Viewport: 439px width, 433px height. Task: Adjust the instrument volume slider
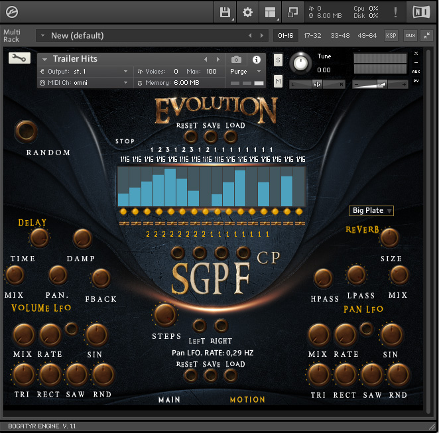(380, 84)
